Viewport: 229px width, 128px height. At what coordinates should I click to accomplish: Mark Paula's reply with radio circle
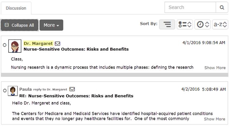pos(5,91)
